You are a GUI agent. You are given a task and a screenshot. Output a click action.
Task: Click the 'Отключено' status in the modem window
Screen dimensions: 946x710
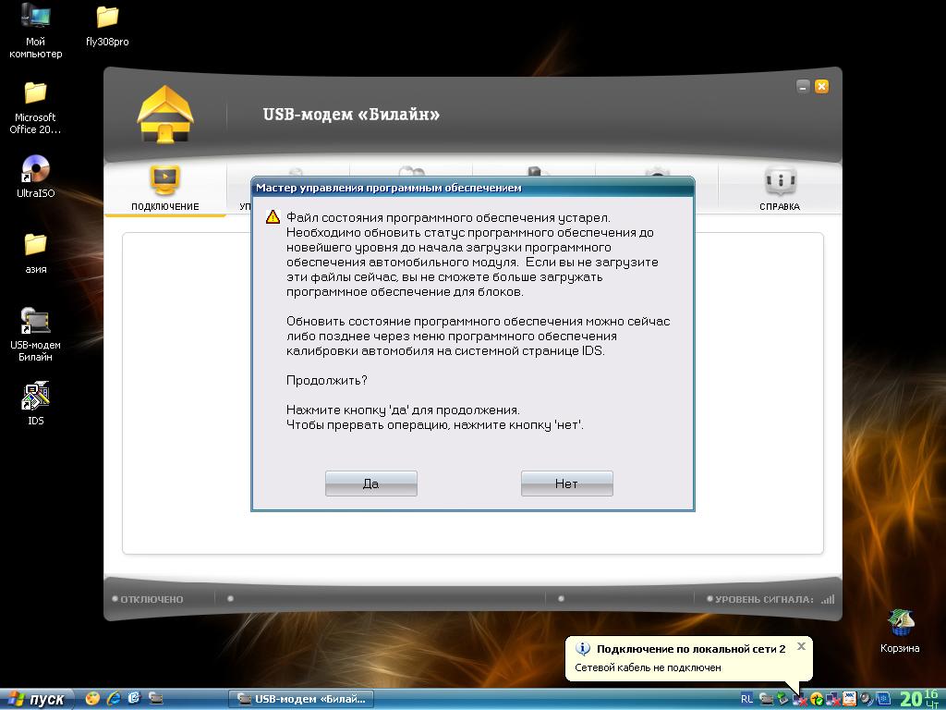pos(148,599)
